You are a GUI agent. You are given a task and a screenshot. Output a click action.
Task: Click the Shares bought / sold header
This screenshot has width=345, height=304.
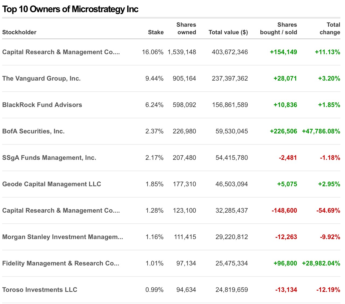pyautogui.click(x=278, y=29)
